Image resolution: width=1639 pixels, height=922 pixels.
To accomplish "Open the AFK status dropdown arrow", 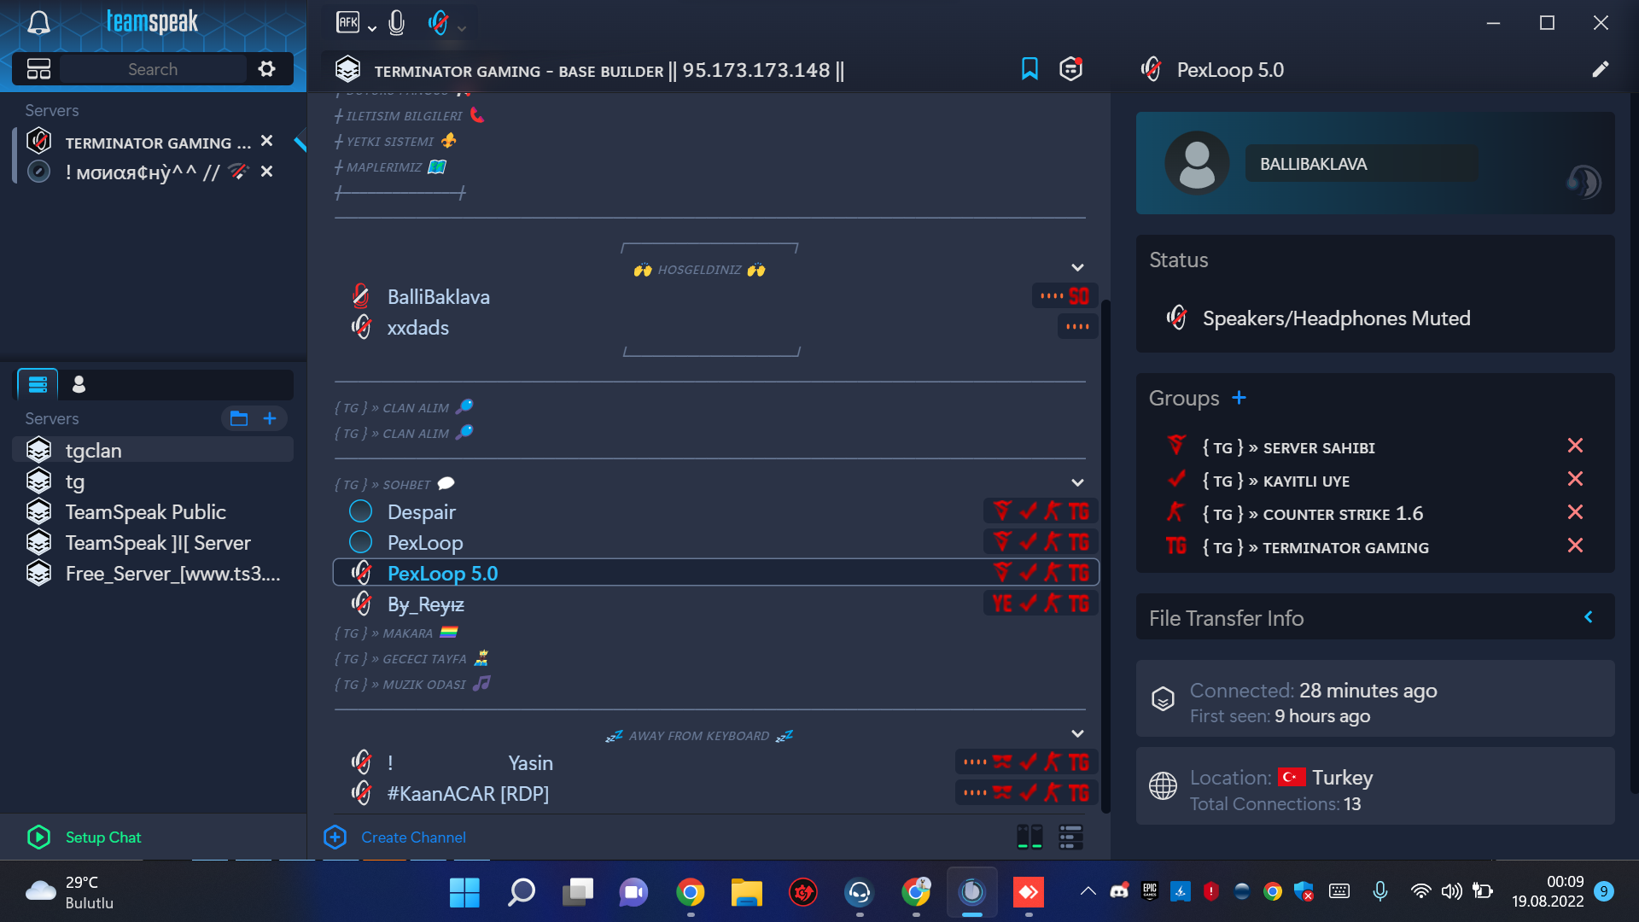I will click(x=372, y=28).
